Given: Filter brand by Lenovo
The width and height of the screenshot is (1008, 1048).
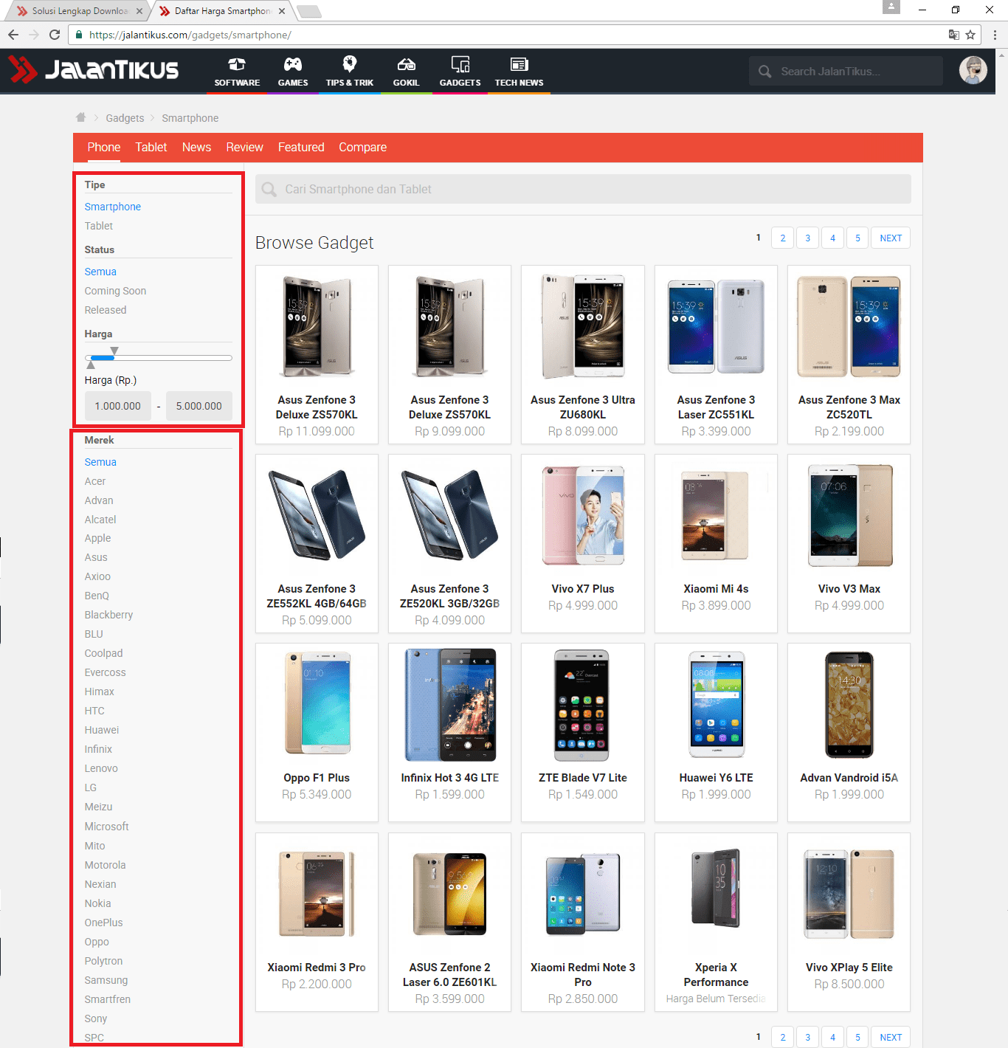Looking at the screenshot, I should point(101,768).
